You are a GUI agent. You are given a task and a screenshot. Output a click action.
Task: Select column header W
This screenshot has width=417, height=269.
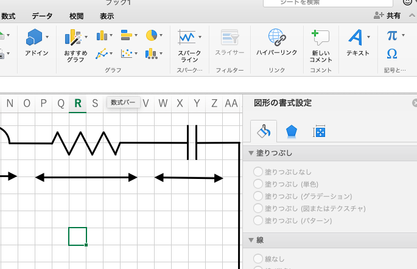pyautogui.click(x=163, y=103)
